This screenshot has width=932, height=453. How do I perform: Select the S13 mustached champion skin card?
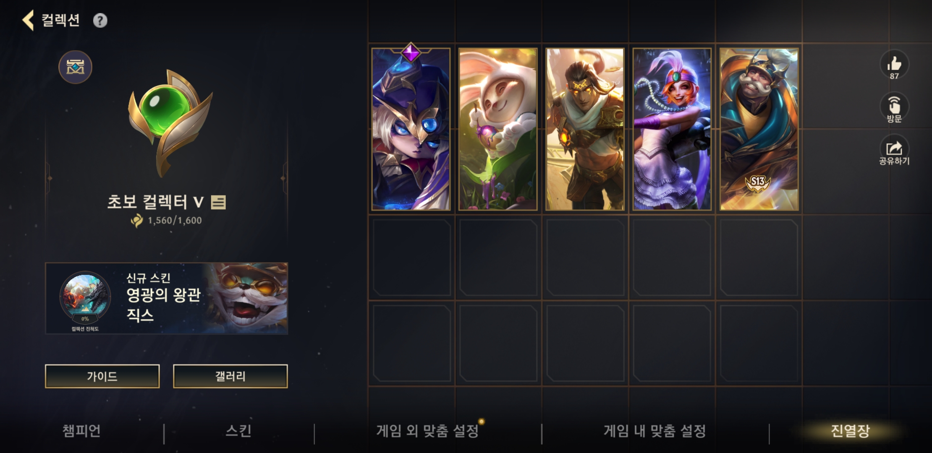(x=759, y=129)
